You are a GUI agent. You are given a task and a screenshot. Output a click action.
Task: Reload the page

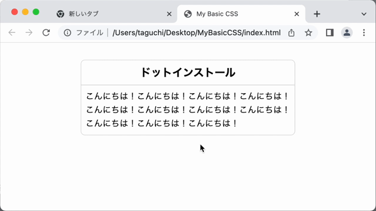pos(46,33)
